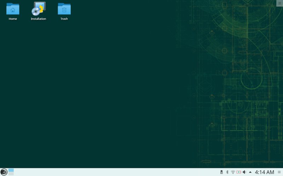The height and width of the screenshot is (176, 283).
Task: Open the panel settings hamburger button
Action: pos(279,172)
